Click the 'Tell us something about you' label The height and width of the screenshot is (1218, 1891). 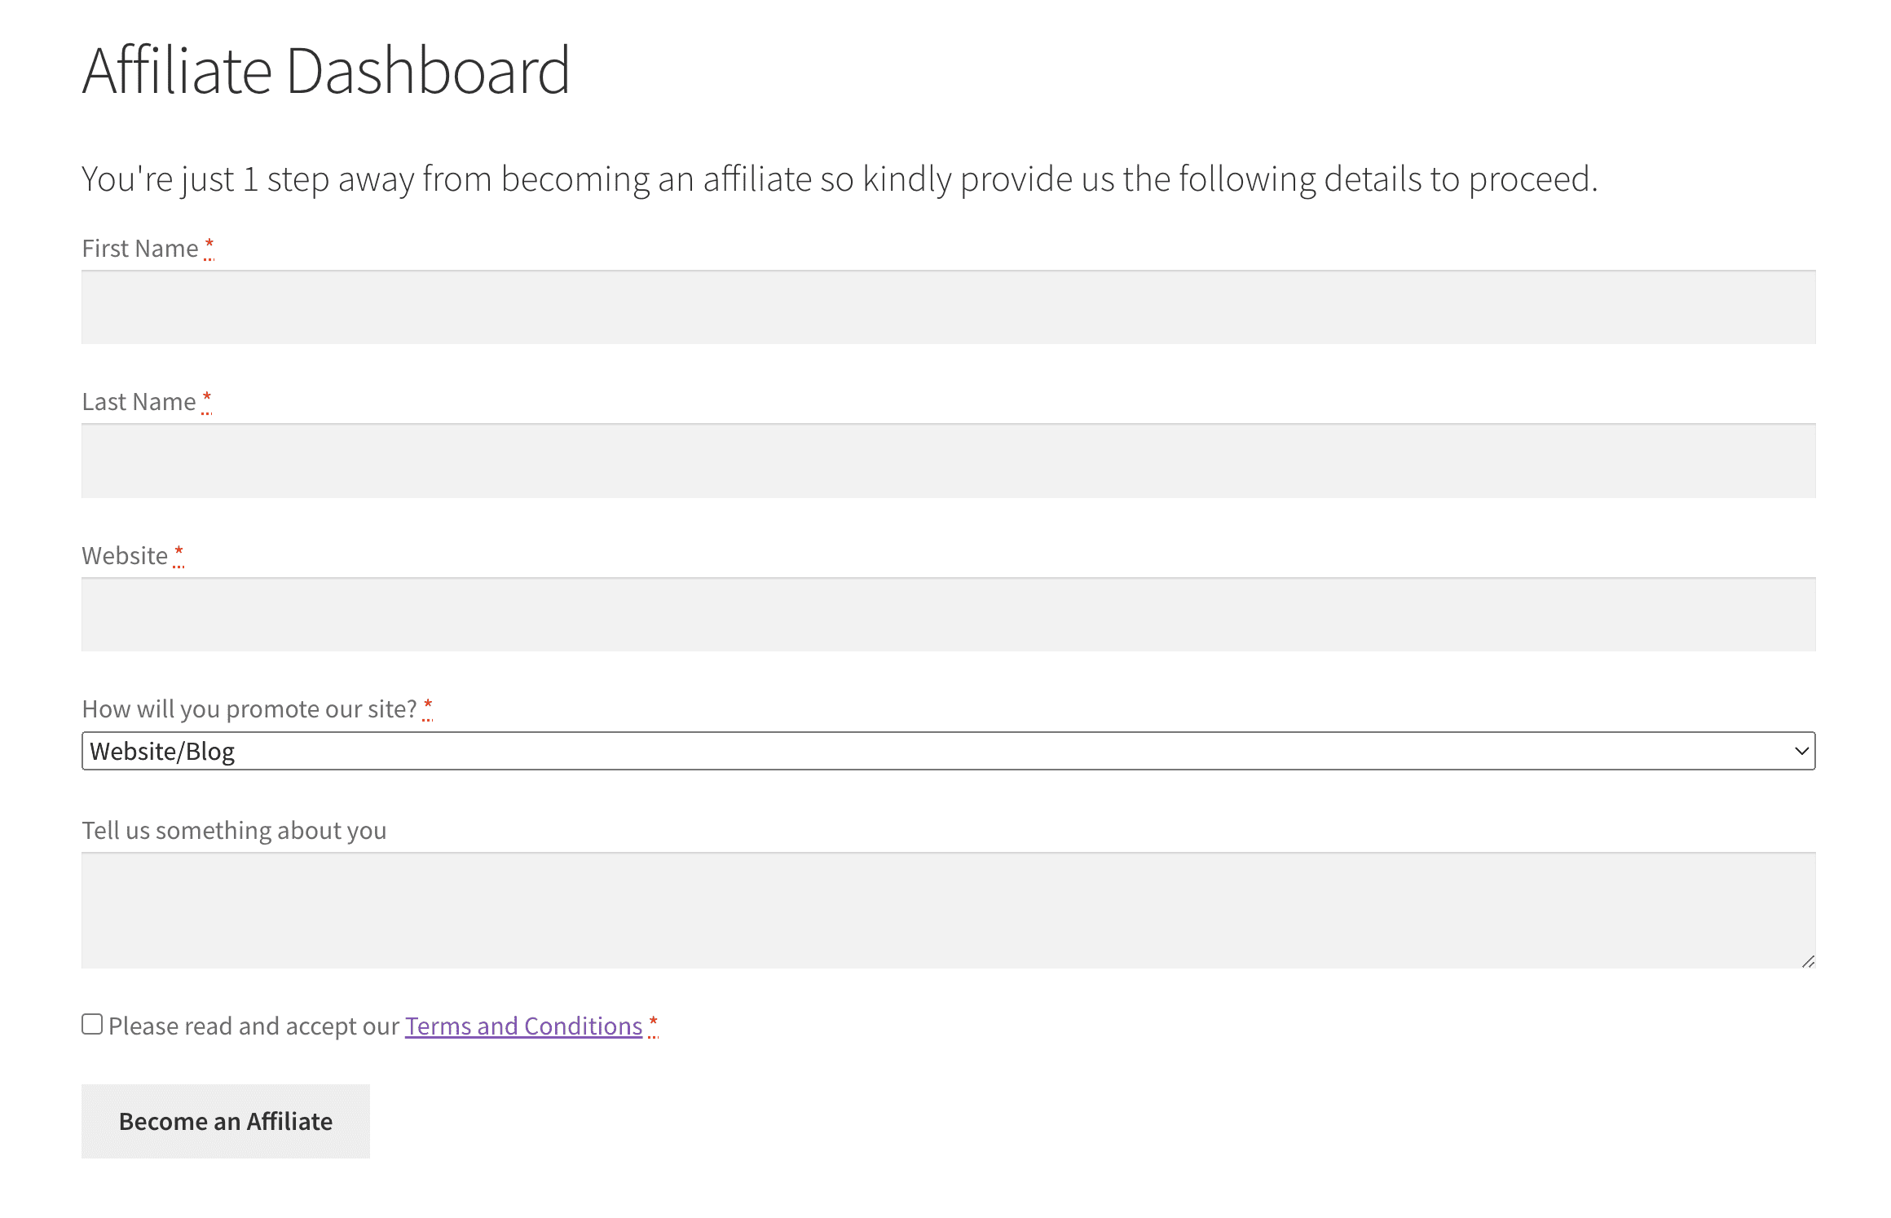click(234, 831)
